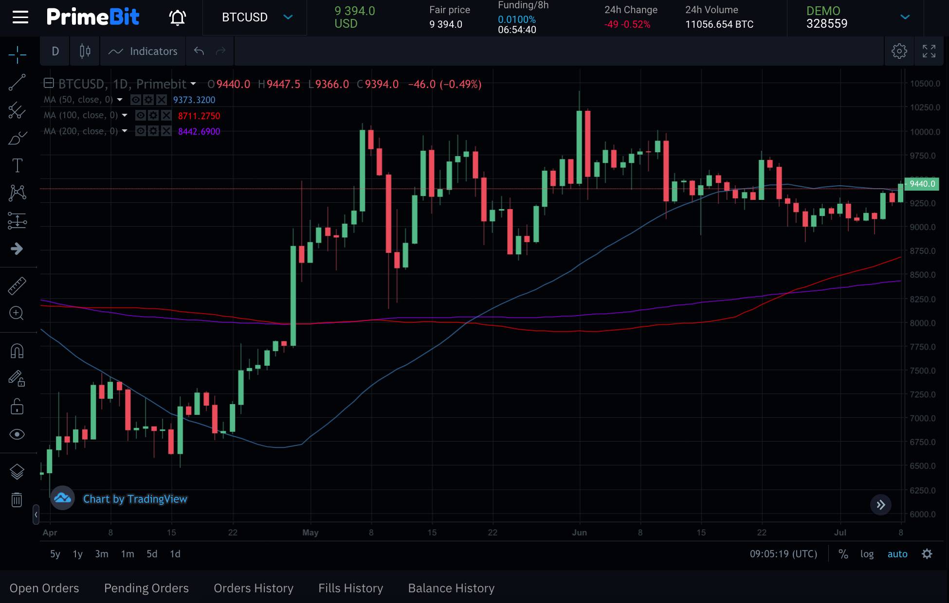Select the Trend Line drawing tool
Viewport: 949px width, 603px height.
click(x=17, y=82)
